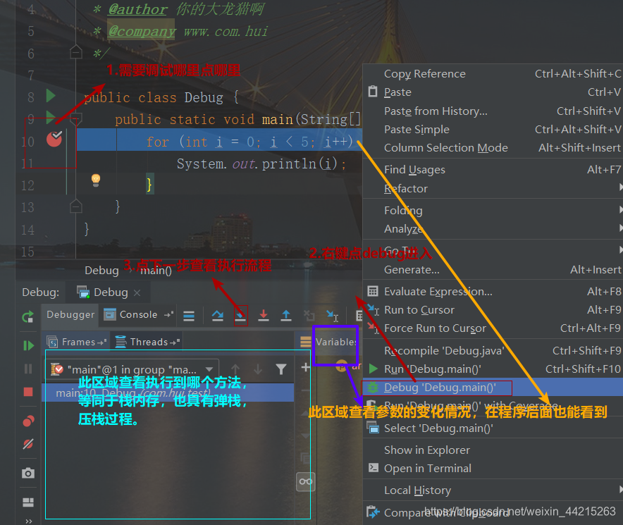Click the Run to Cursor toolbar icon
623x525 pixels.
[332, 316]
